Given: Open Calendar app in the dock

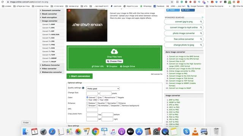Looking at the screenshot, I should [35, 131].
